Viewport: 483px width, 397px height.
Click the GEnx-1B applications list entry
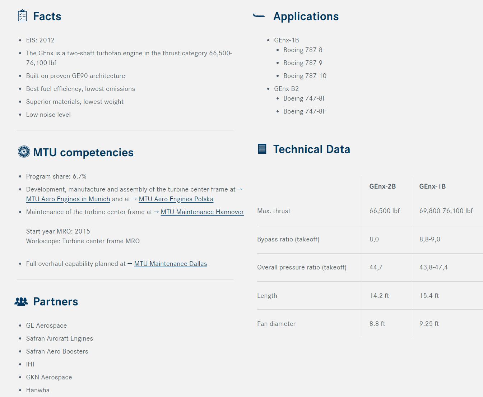pyautogui.click(x=286, y=40)
